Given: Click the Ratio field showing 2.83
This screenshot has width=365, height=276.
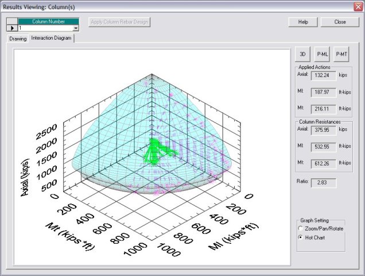Looking at the screenshot, I should pos(324,183).
